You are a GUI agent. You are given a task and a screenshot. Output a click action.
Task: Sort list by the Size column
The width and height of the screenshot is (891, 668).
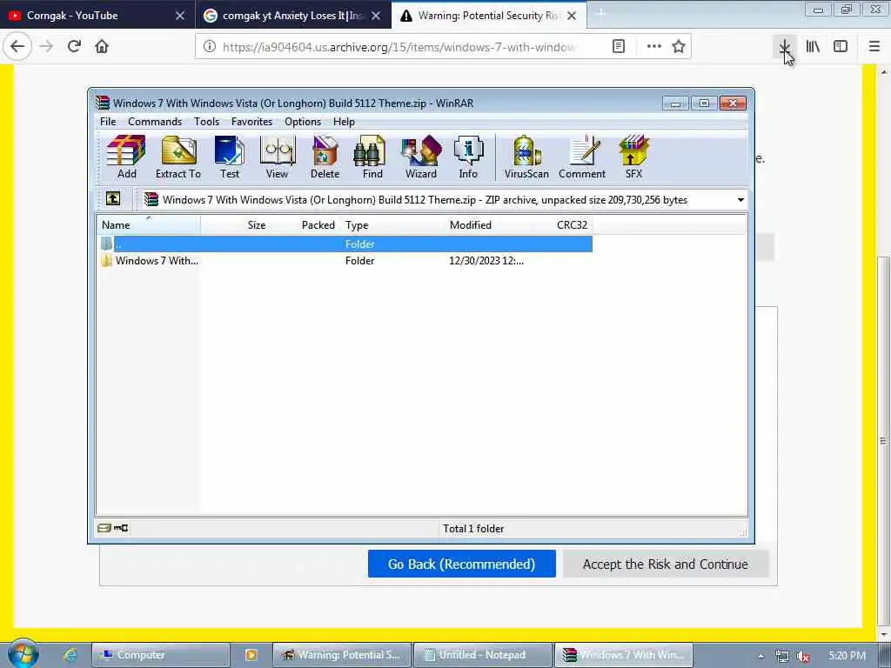coord(235,225)
